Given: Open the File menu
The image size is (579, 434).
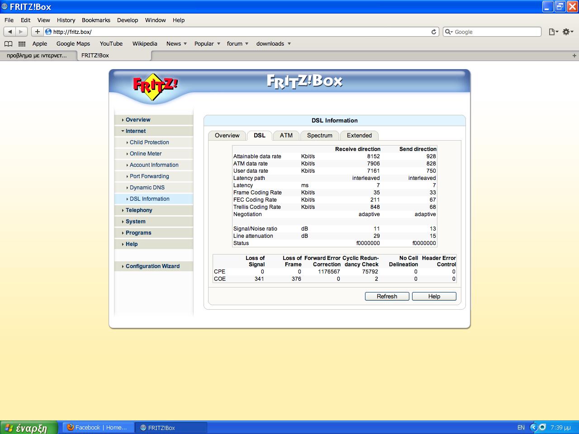Looking at the screenshot, I should click(9, 20).
